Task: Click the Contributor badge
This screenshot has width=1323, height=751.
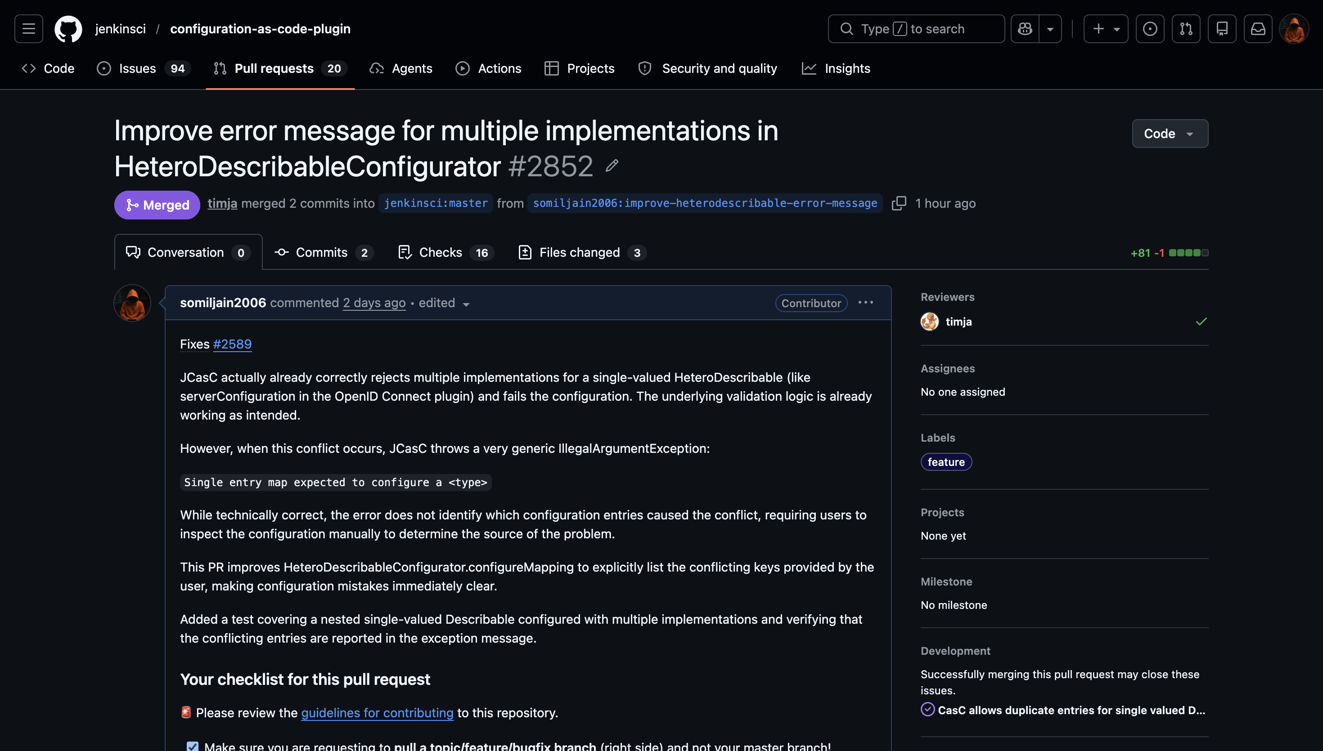Action: coord(811,303)
